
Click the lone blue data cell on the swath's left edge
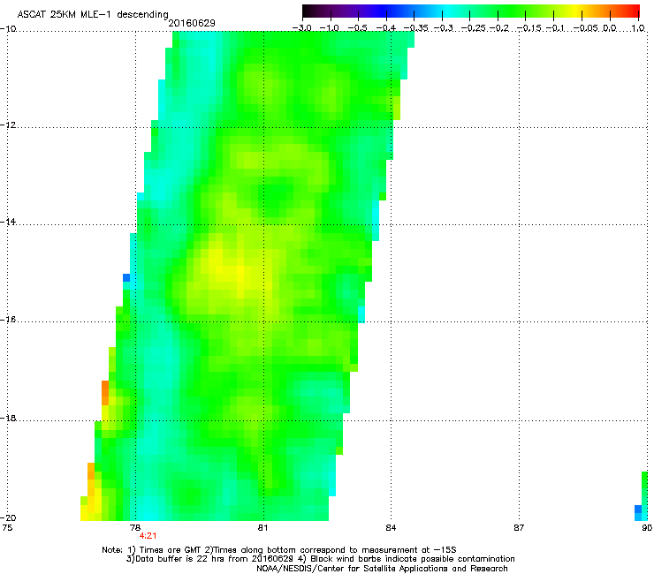click(x=126, y=277)
